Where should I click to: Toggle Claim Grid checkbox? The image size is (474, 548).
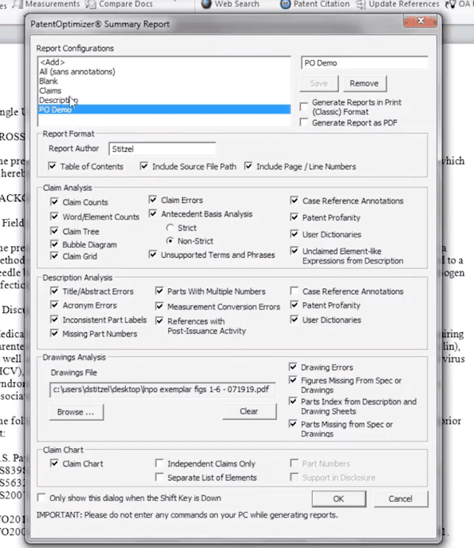click(x=54, y=256)
